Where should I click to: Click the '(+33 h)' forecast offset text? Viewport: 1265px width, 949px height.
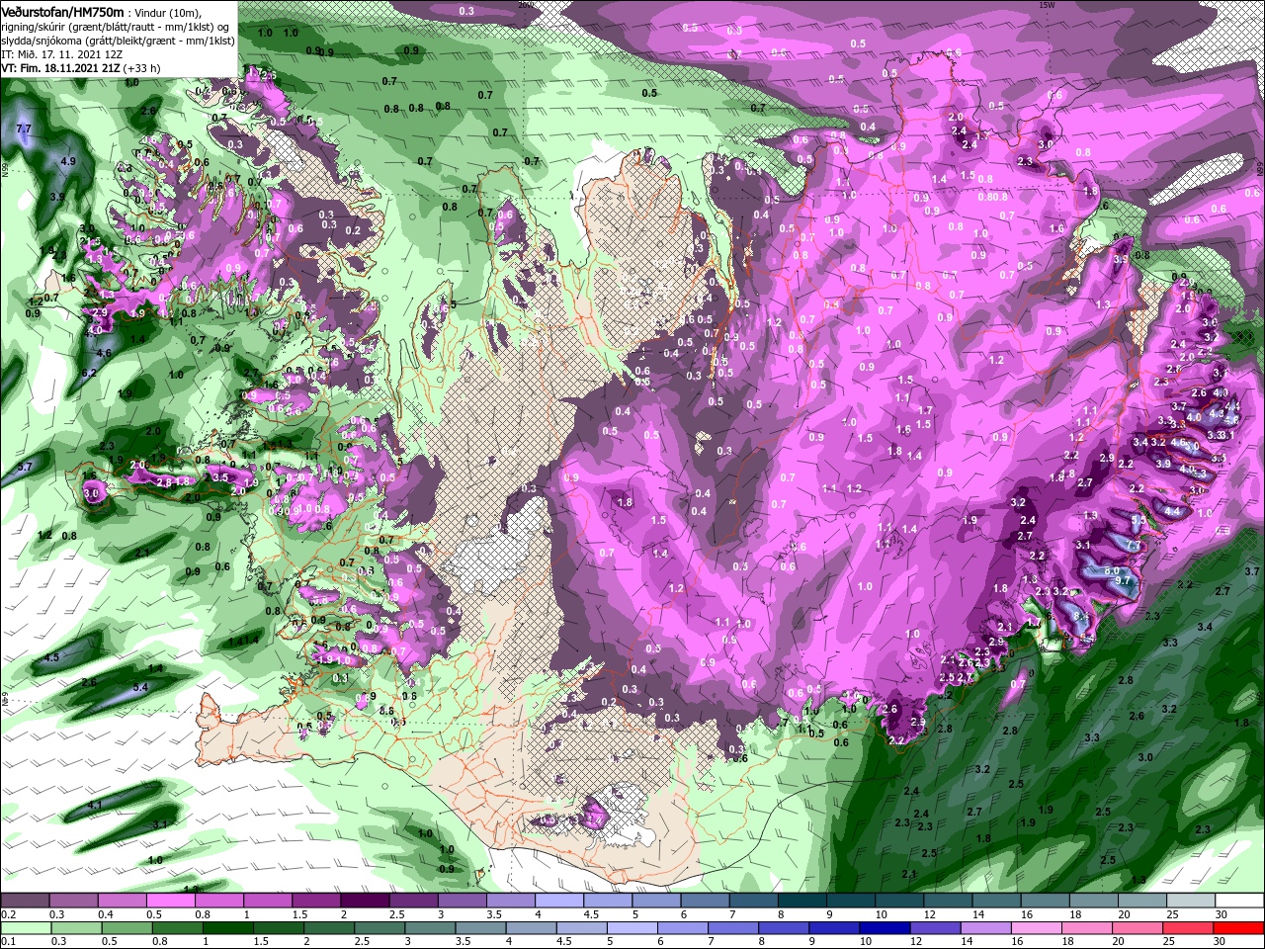pos(143,68)
